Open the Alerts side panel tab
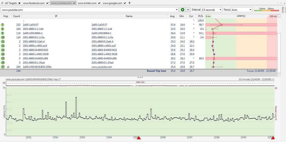This screenshot has width=286, height=142. 283,10
